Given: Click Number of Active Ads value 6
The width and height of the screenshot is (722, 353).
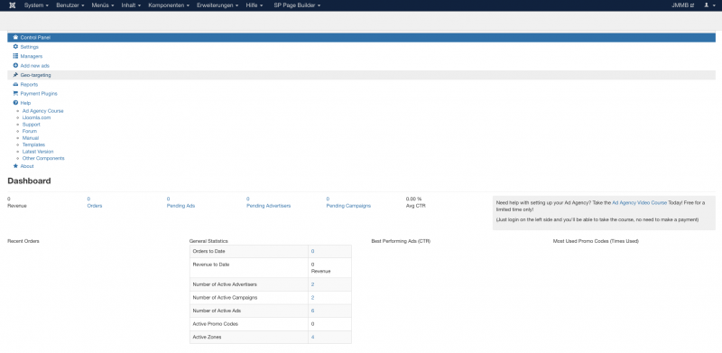Looking at the screenshot, I should pyautogui.click(x=312, y=311).
